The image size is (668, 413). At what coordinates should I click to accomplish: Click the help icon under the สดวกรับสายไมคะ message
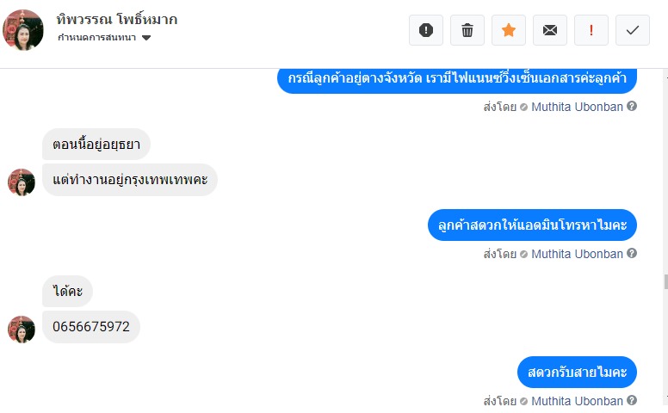tap(632, 401)
